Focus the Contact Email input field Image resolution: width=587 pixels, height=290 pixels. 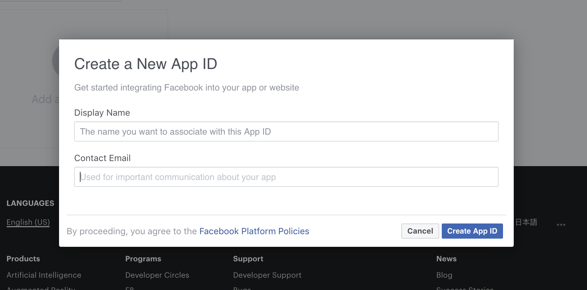pos(286,177)
